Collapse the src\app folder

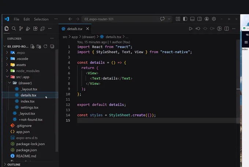pos(7,77)
